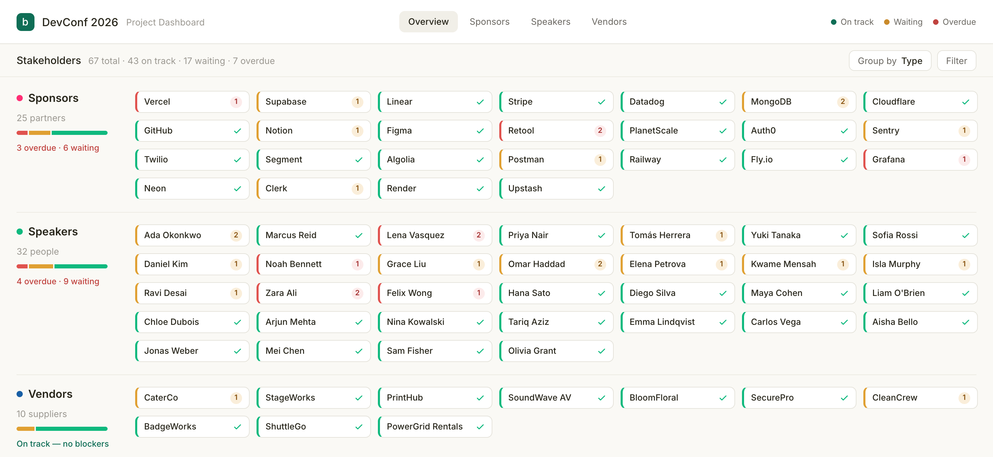Click the DevConf 2026 title

80,22
